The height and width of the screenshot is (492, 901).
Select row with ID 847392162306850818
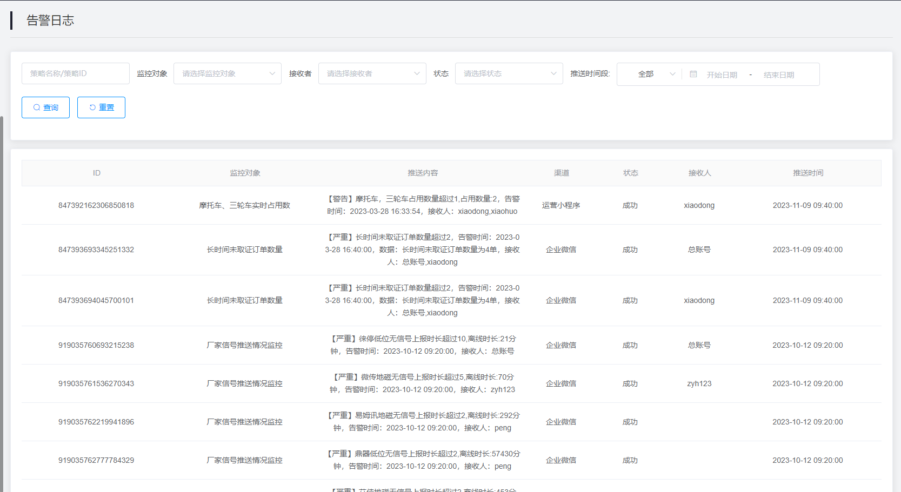coord(96,205)
